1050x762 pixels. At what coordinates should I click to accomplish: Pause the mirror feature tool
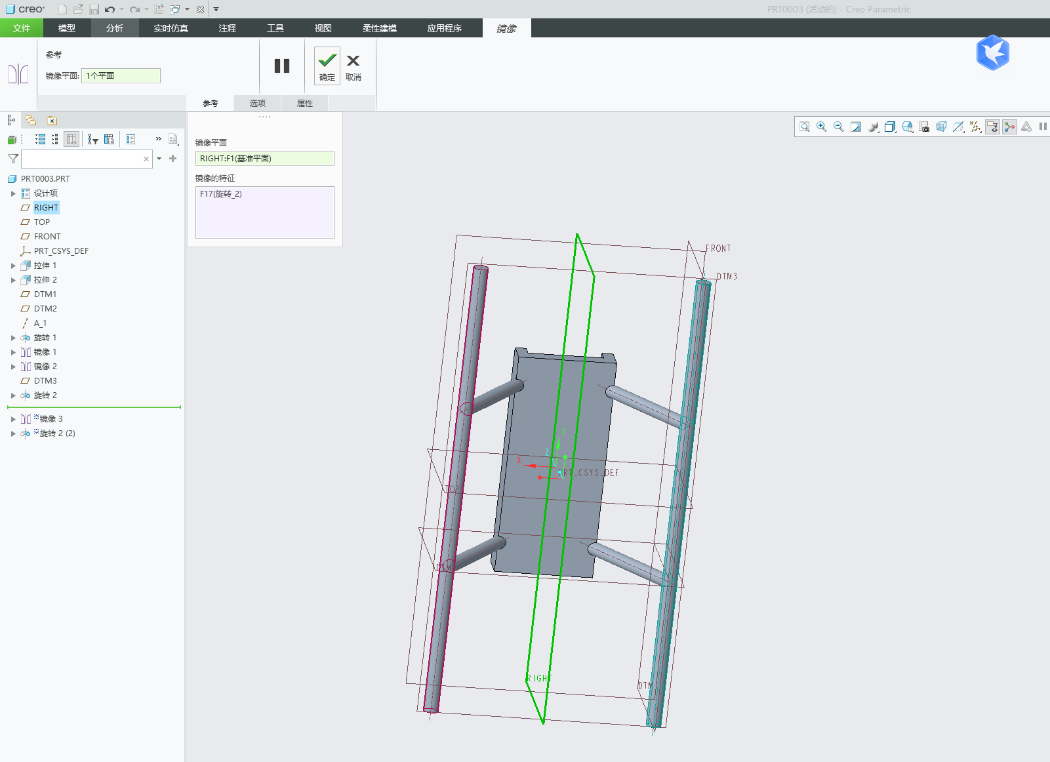click(x=282, y=66)
